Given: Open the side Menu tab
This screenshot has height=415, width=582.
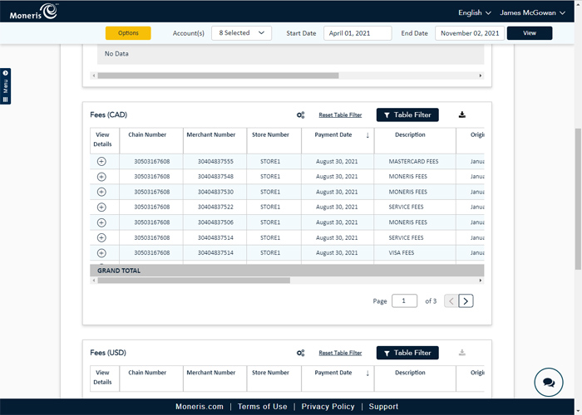Looking at the screenshot, I should pyautogui.click(x=5, y=86).
